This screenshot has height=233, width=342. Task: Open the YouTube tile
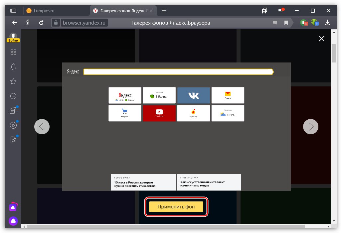pos(159,113)
